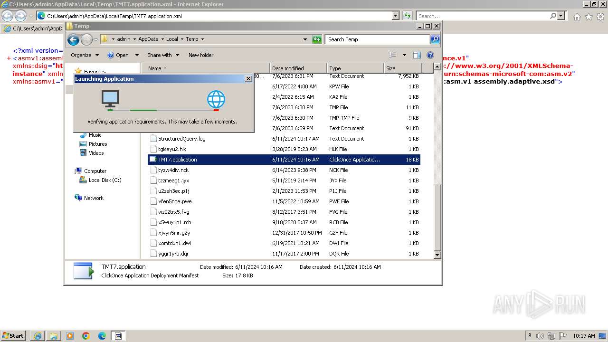Viewport: 608px width, 342px height.
Task: Toggle the preview pane icon
Action: click(417, 55)
